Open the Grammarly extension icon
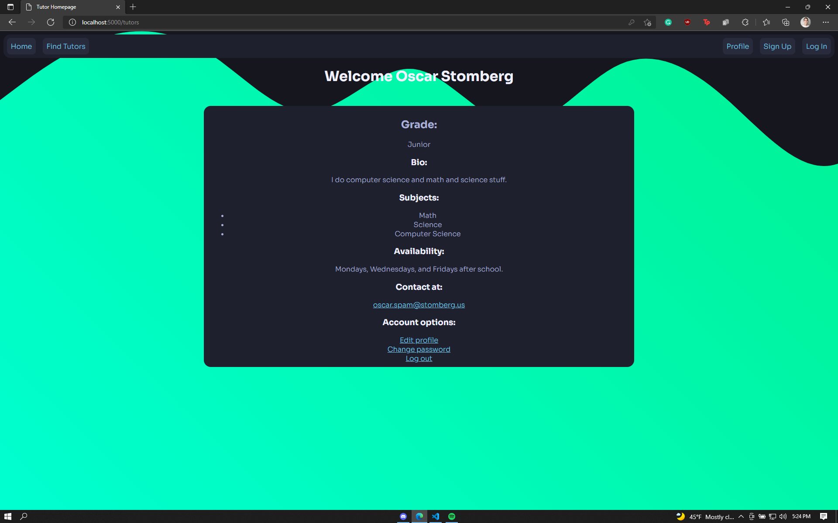The width and height of the screenshot is (838, 523). point(668,22)
